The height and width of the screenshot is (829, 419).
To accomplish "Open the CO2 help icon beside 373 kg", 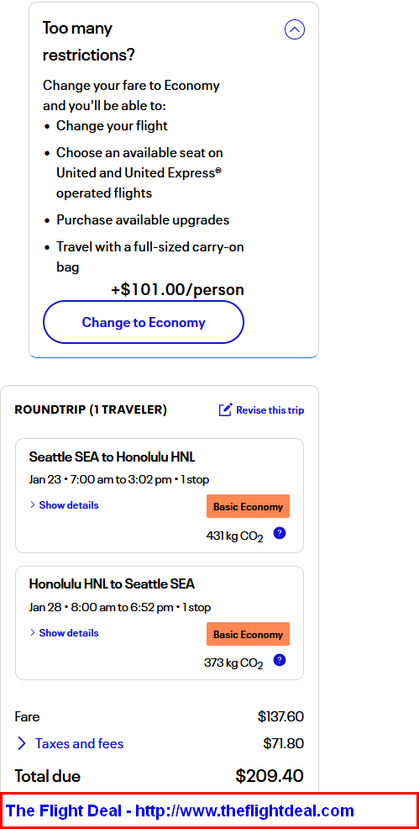I will coord(280,660).
